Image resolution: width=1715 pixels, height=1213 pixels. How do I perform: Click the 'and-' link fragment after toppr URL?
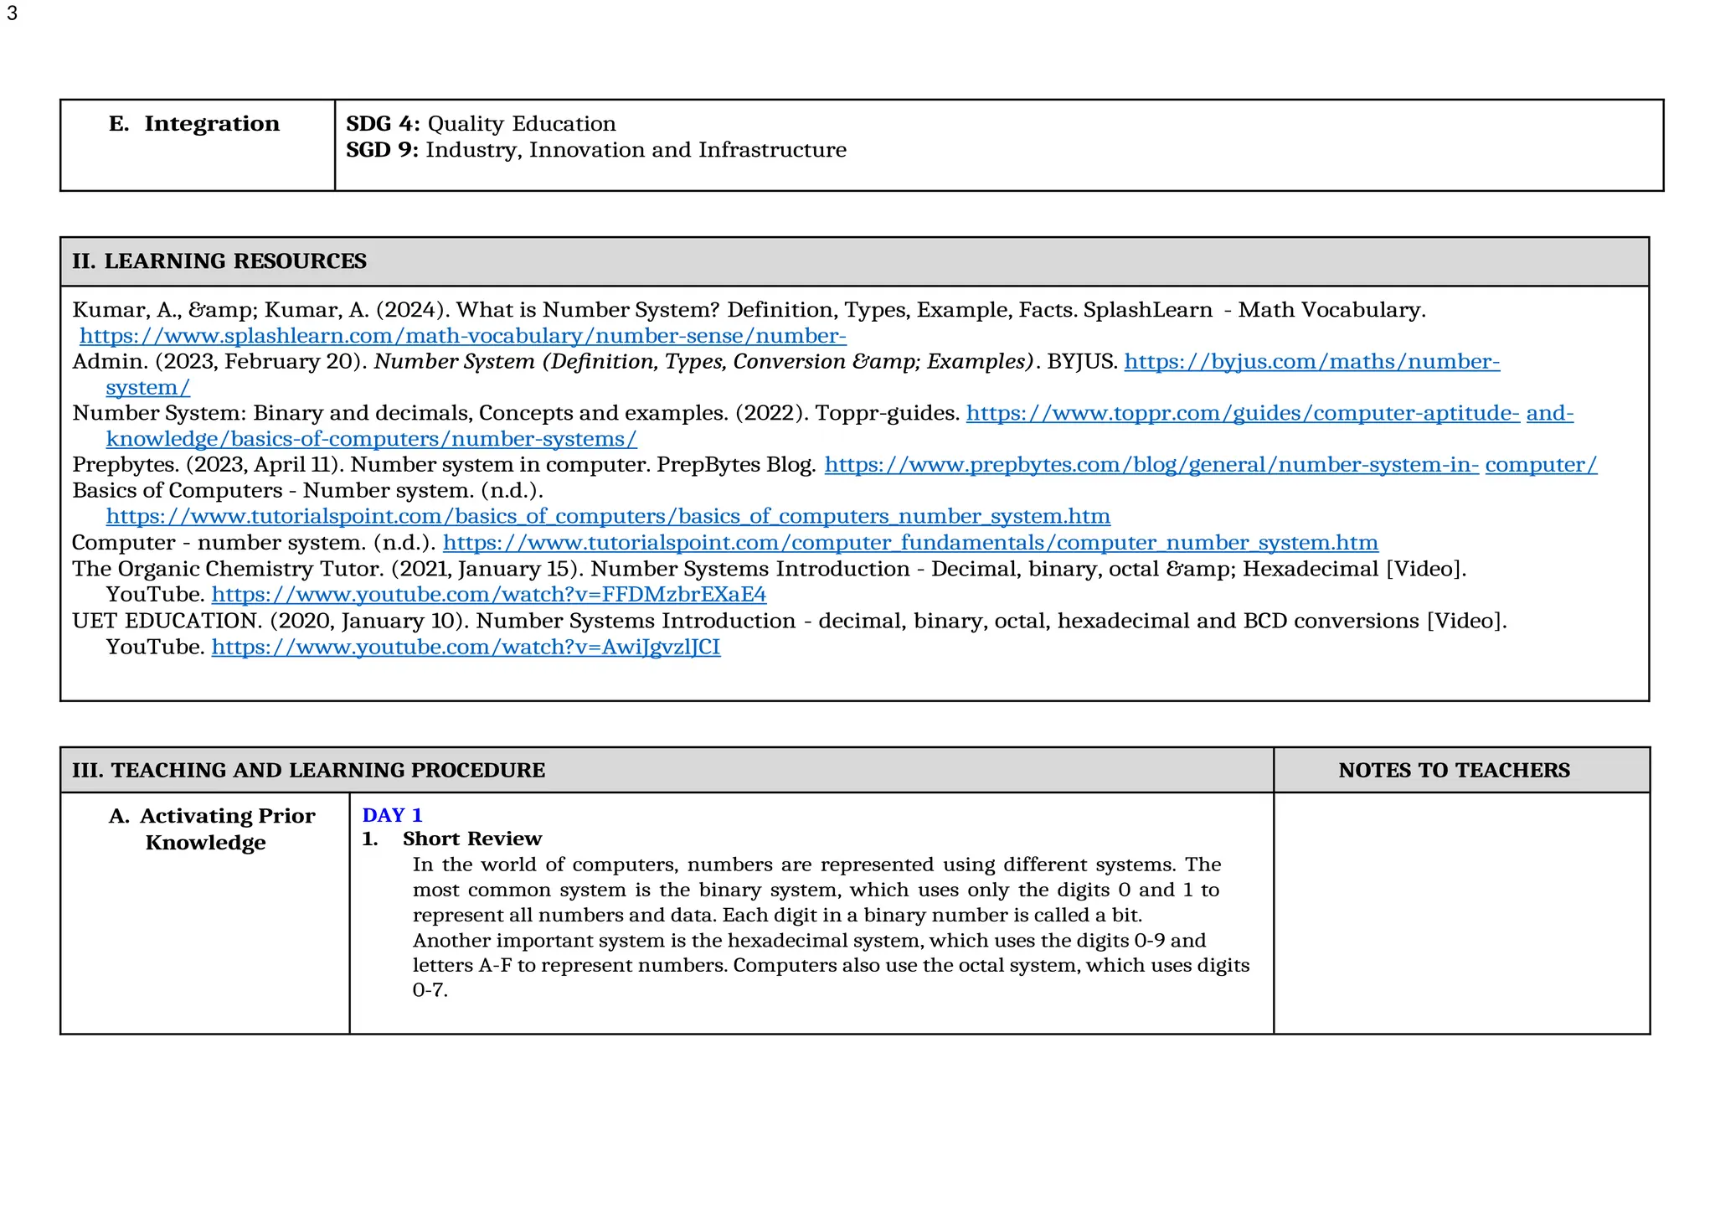[1549, 413]
